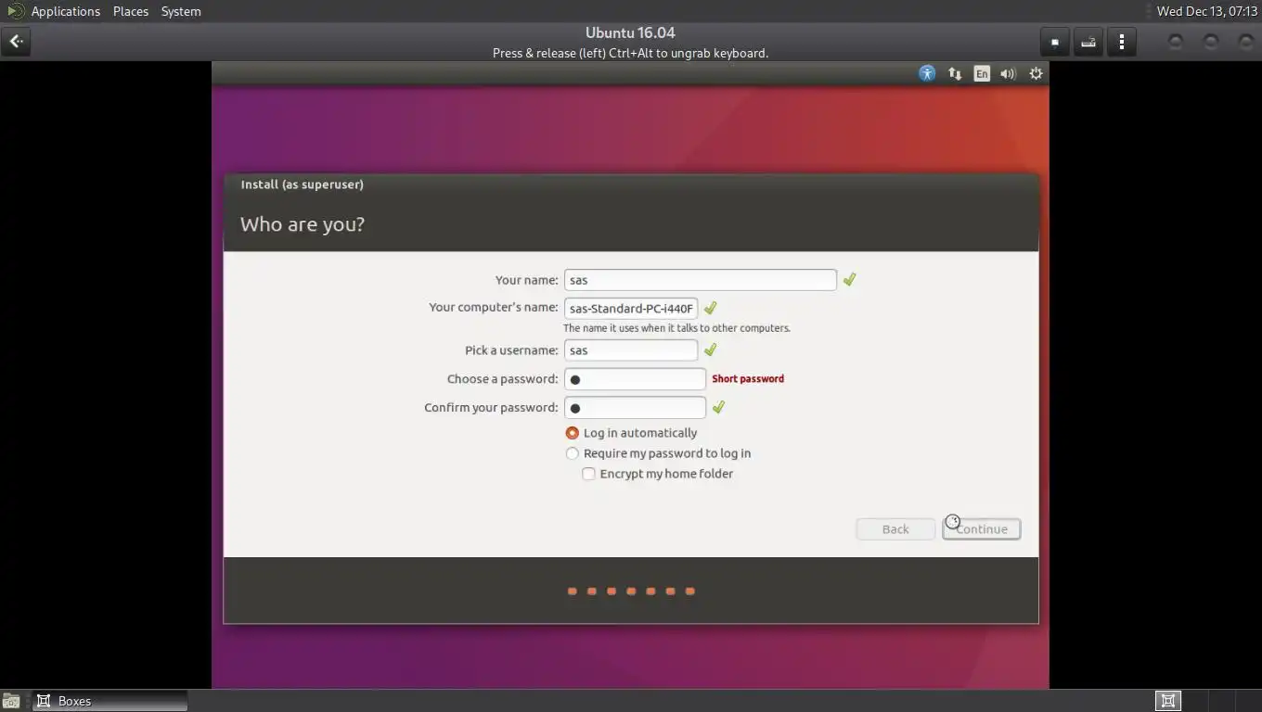
Task: Focus the Choose a password field
Action: pos(635,379)
